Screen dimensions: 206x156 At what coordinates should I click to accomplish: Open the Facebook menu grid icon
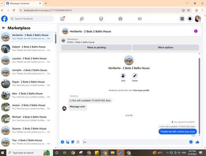click(x=182, y=19)
